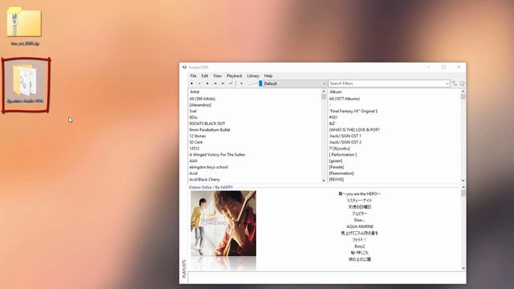514x289 pixels.
Task: Select AAA in Artist list
Action: pos(193,161)
